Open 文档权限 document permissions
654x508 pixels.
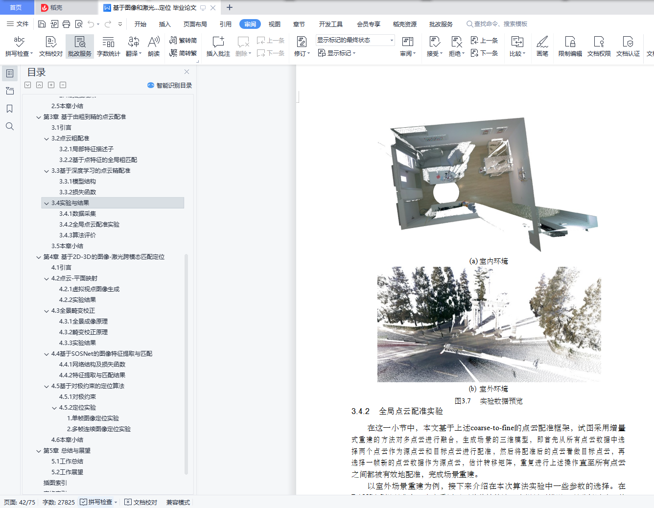point(599,46)
